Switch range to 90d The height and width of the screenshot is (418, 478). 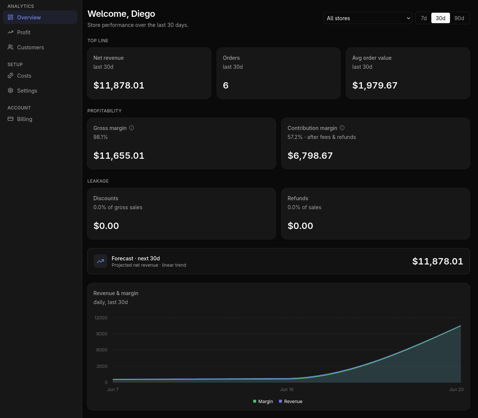[x=459, y=18]
